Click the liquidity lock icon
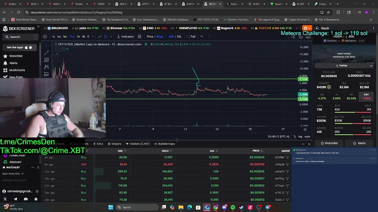 [329, 87]
